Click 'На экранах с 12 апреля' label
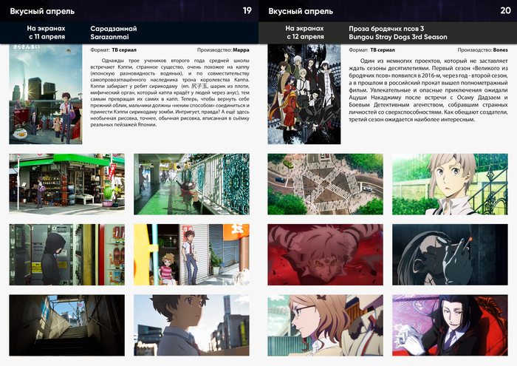The height and width of the screenshot is (366, 517). pyautogui.click(x=305, y=33)
